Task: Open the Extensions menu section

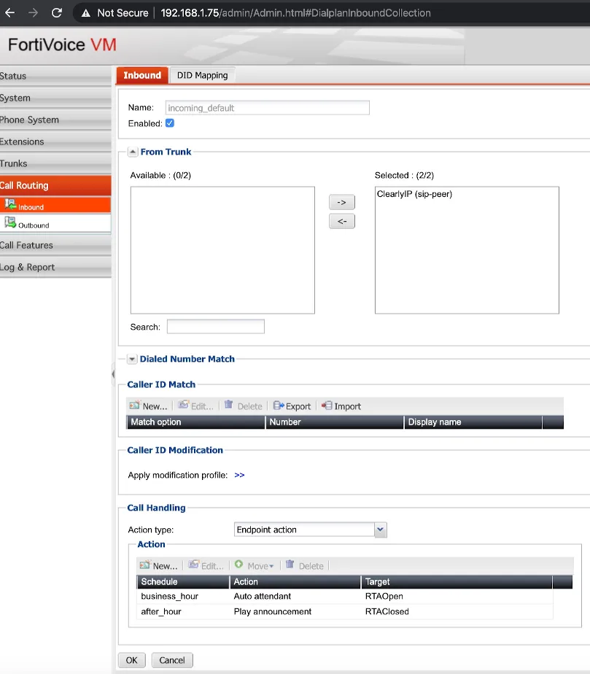Action: pos(55,142)
